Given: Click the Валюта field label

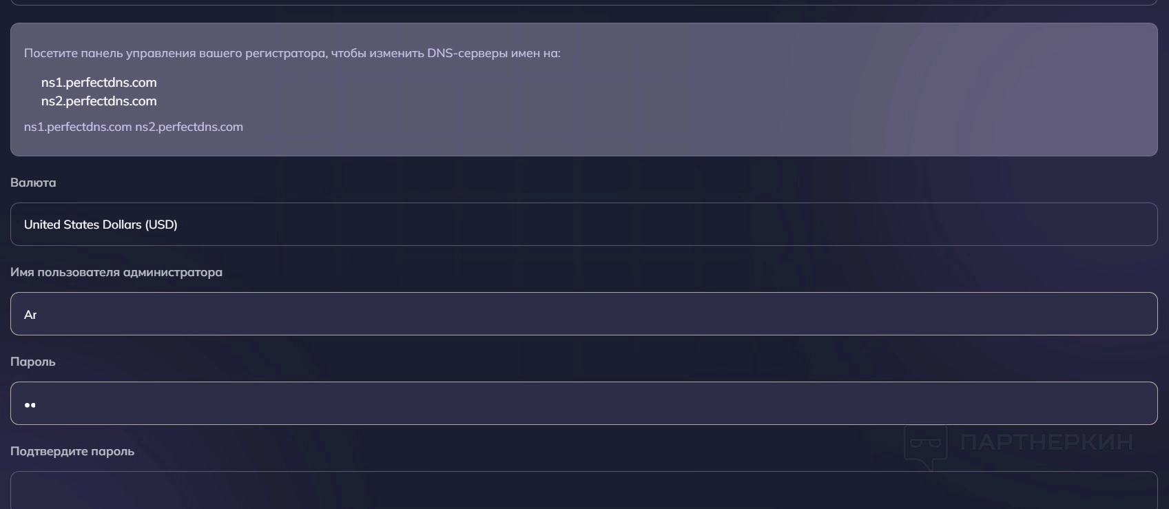Looking at the screenshot, I should [33, 183].
